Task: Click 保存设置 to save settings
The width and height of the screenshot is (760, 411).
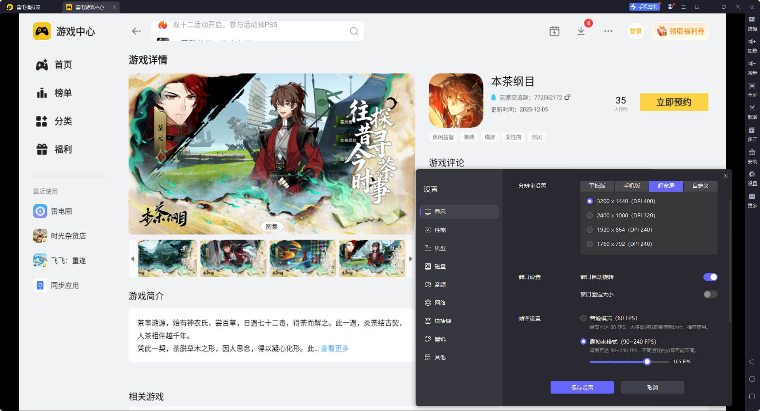Action: point(582,387)
